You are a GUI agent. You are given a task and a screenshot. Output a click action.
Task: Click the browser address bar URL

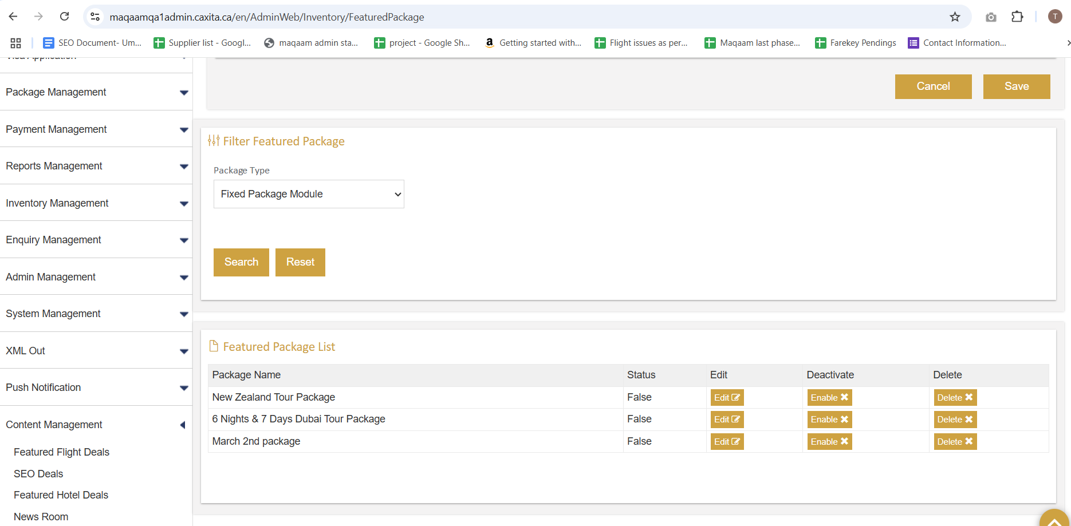pyautogui.click(x=266, y=17)
